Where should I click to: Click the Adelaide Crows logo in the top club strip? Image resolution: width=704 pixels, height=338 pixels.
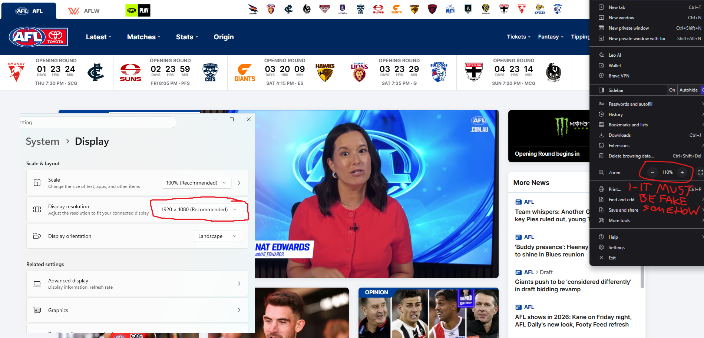point(253,9)
